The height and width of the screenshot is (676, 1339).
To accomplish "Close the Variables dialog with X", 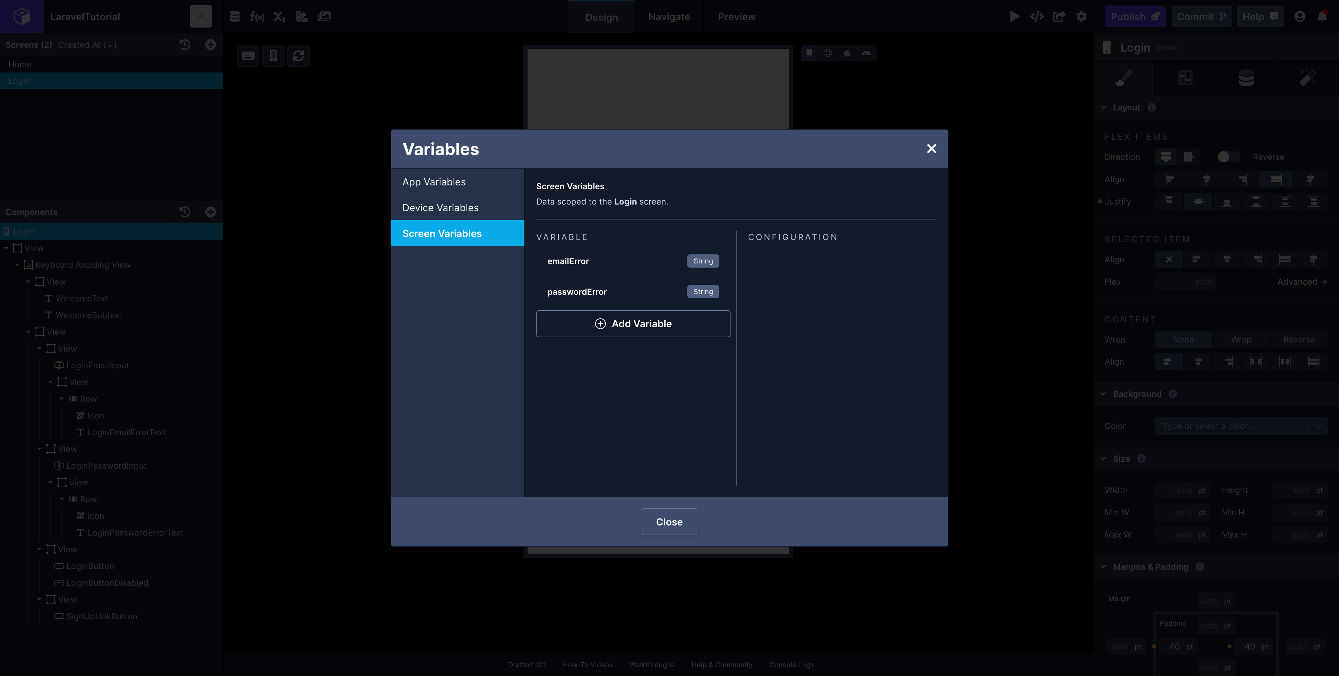I will coord(931,148).
